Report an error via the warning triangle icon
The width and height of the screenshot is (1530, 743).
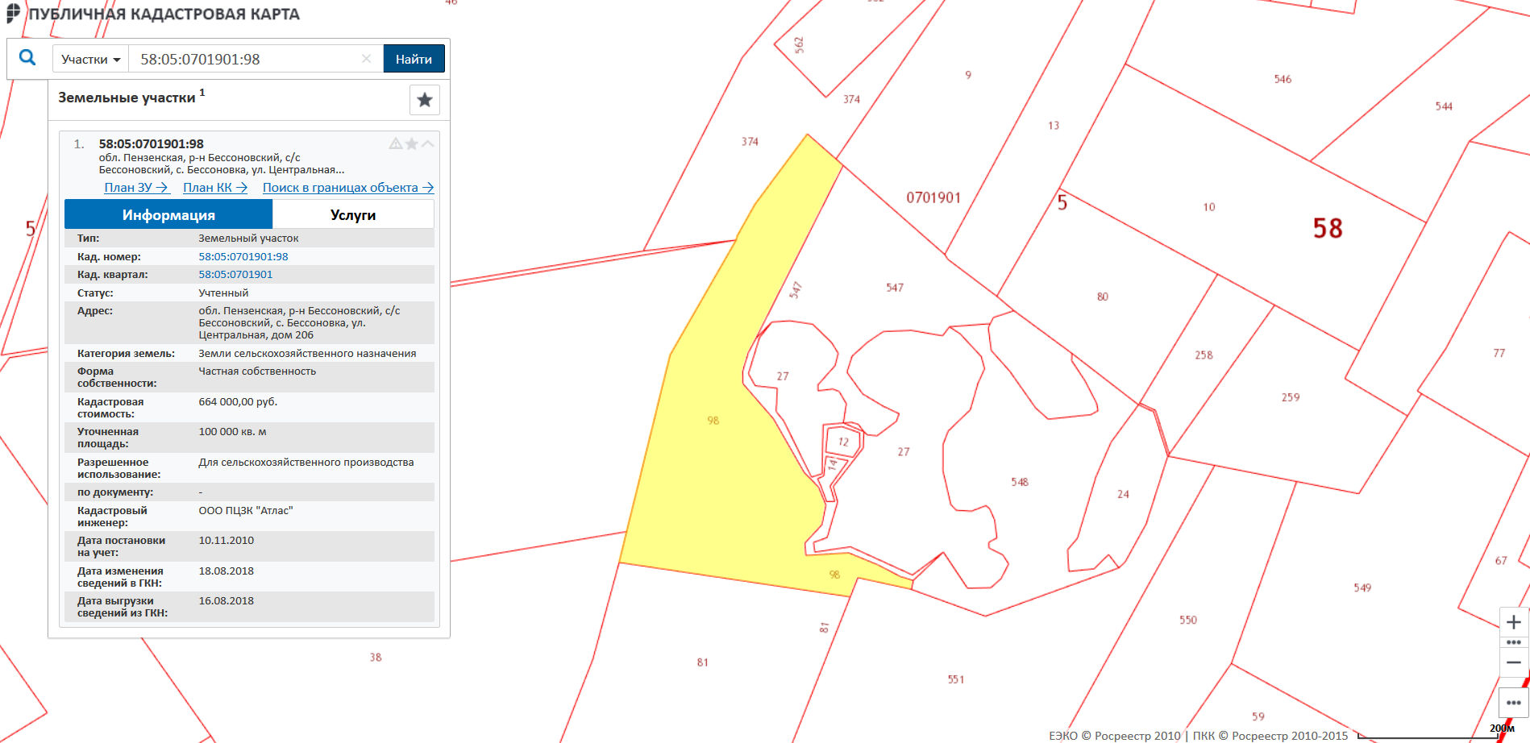[396, 143]
